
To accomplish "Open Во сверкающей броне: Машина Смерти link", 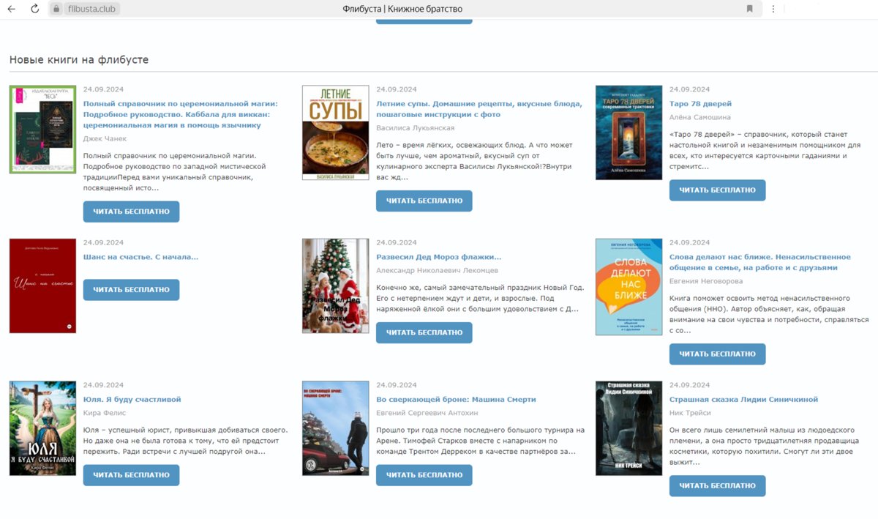I will (x=456, y=400).
